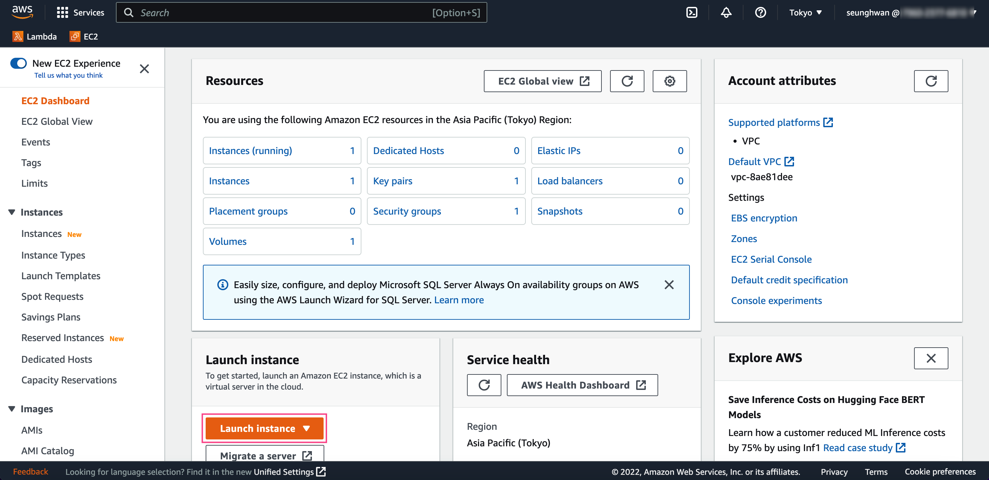Open the Tokyo region dropdown
Screen dimensions: 989x480
(805, 13)
